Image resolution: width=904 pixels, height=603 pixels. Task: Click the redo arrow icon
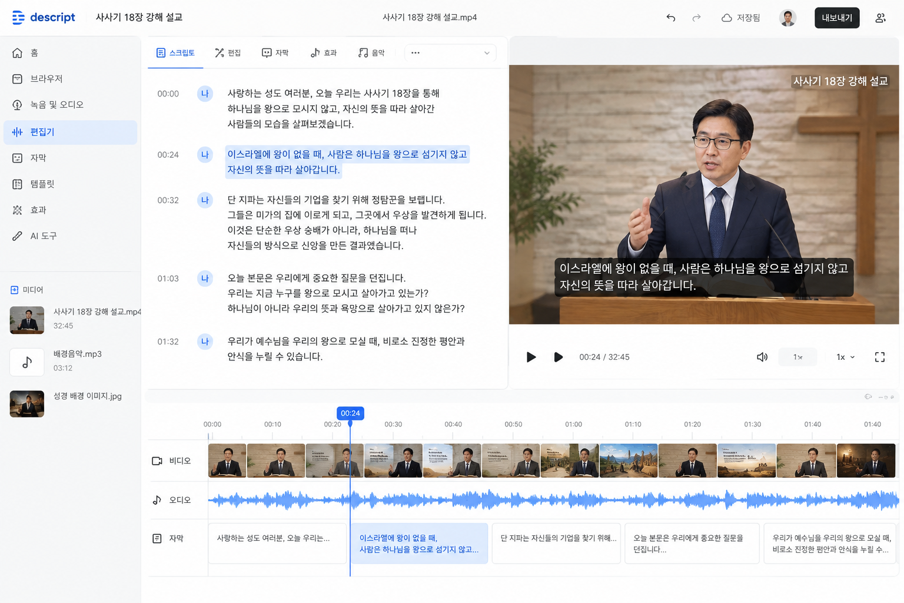[x=696, y=18]
